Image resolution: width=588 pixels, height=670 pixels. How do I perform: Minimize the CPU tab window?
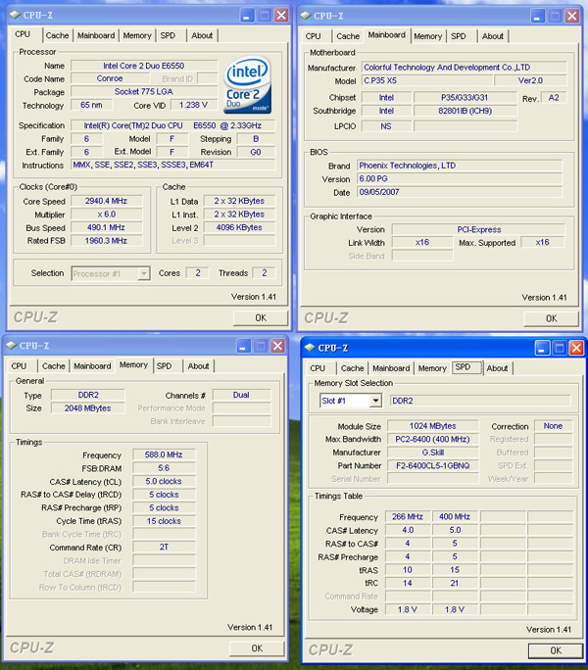(247, 16)
